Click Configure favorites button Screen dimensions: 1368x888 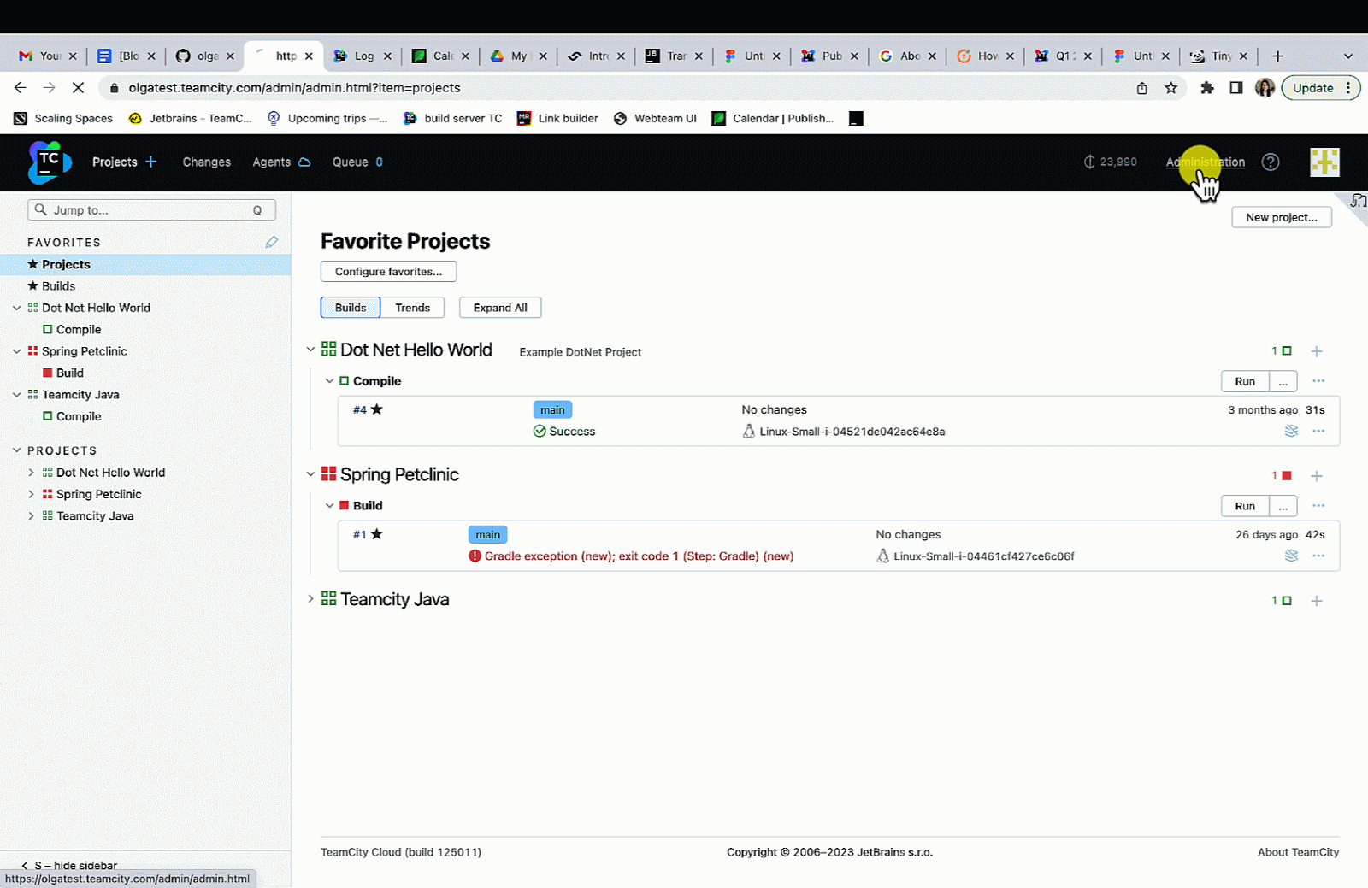point(388,272)
